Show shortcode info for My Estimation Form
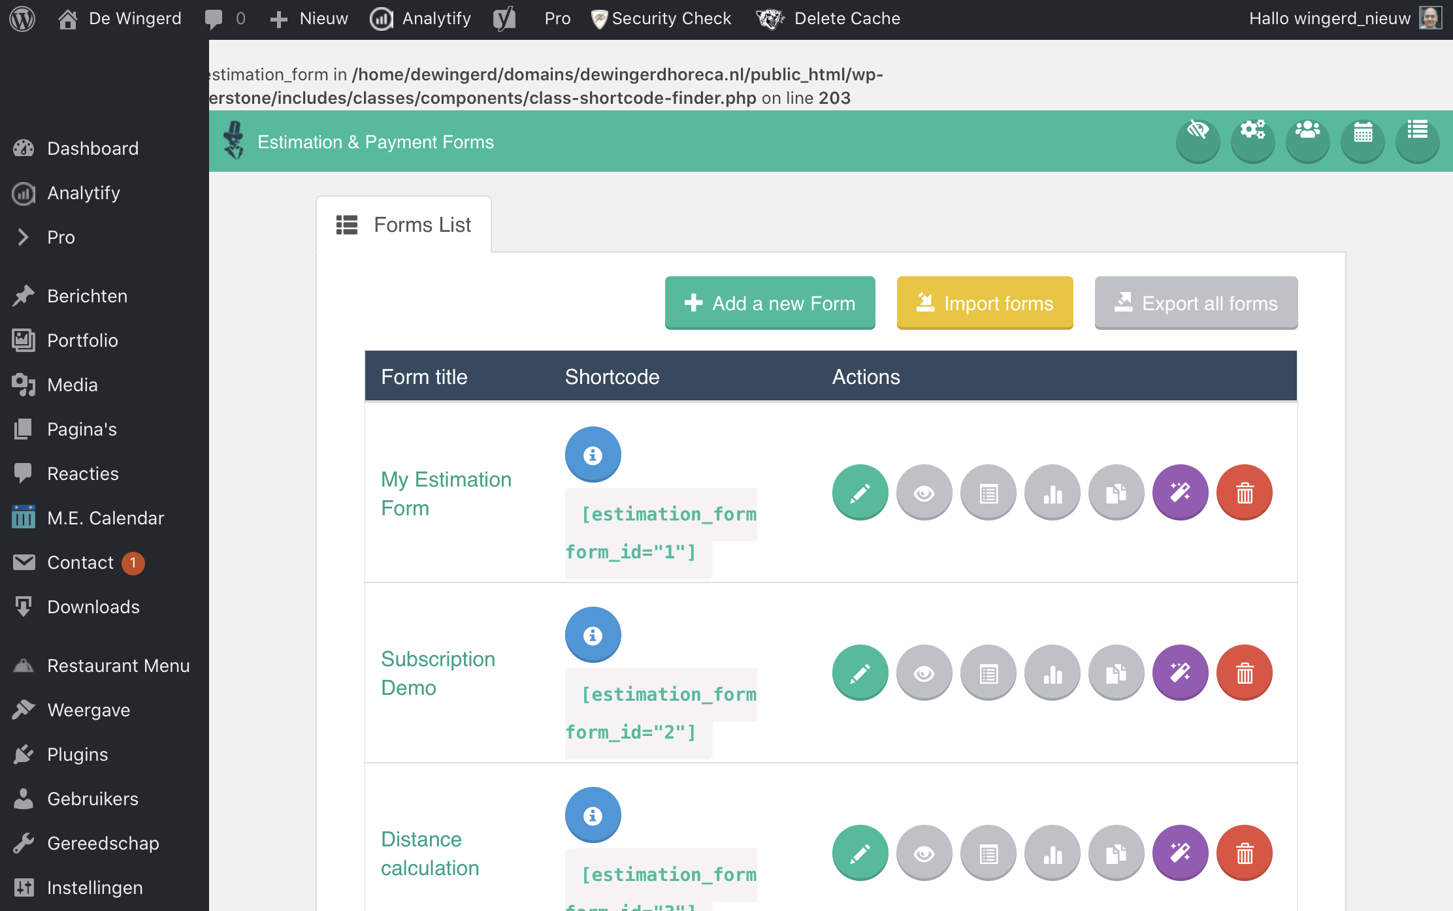This screenshot has height=911, width=1453. [x=593, y=455]
